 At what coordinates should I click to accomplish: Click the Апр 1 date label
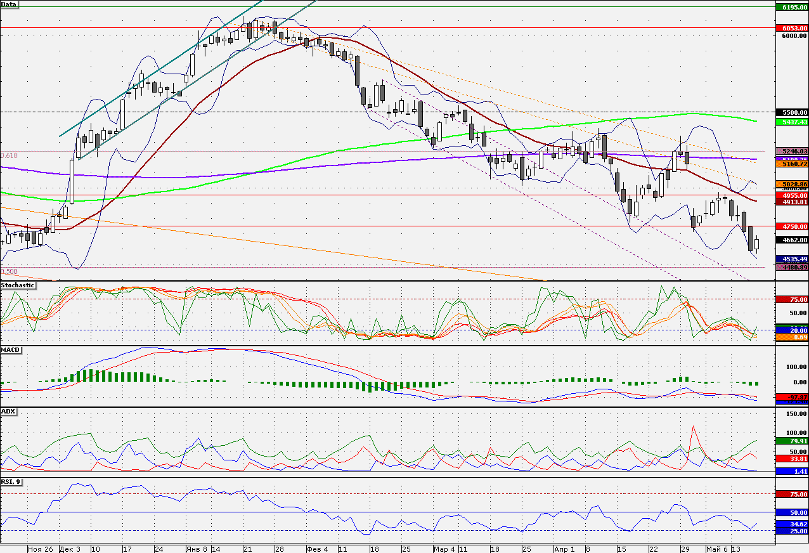pyautogui.click(x=564, y=549)
